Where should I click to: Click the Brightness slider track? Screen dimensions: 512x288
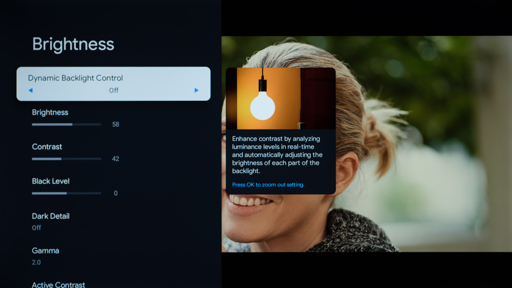coord(66,124)
